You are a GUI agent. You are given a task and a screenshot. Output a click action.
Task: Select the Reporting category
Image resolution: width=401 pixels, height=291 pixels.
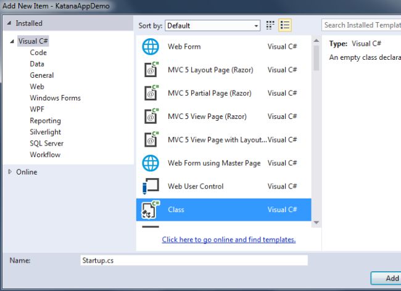click(x=45, y=121)
